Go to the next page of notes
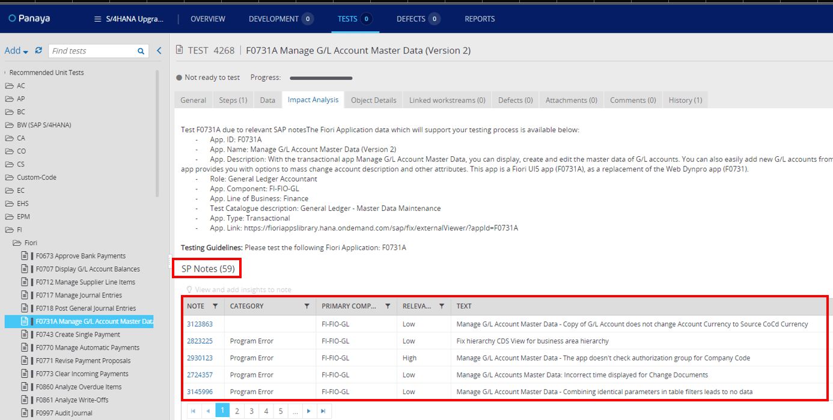This screenshot has height=420, width=833. tap(309, 411)
